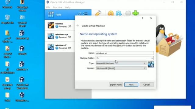Click the Oracle VM VirtualBox desktop shortcut
The width and height of the screenshot is (195, 109).
click(22, 83)
